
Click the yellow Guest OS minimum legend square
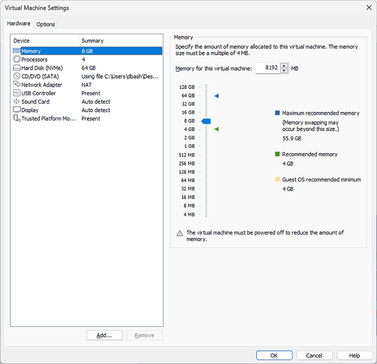click(277, 179)
